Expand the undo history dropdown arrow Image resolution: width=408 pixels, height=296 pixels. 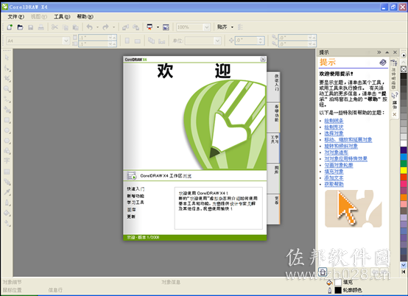coord(97,27)
